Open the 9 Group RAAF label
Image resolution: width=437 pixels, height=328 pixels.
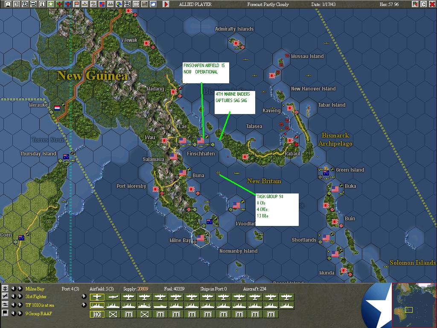point(39,313)
